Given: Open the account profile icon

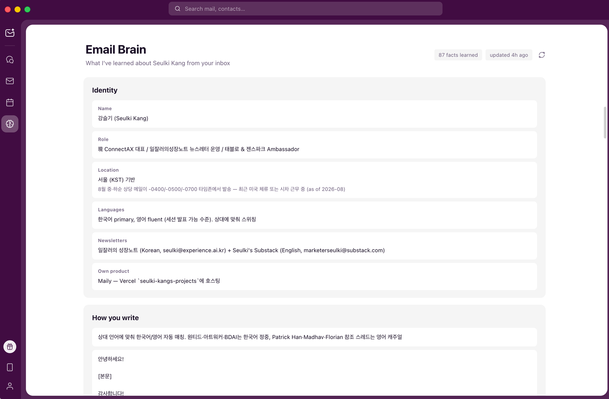Looking at the screenshot, I should point(10,386).
